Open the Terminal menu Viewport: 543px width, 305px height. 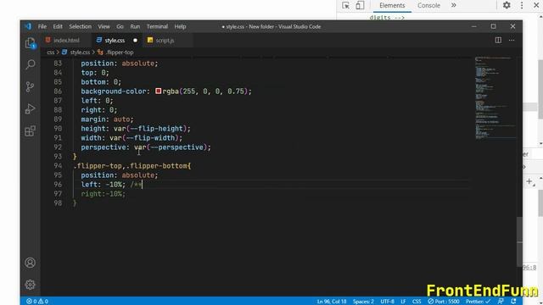[157, 26]
